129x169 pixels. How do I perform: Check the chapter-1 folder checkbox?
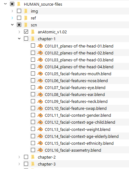pos(26,39)
